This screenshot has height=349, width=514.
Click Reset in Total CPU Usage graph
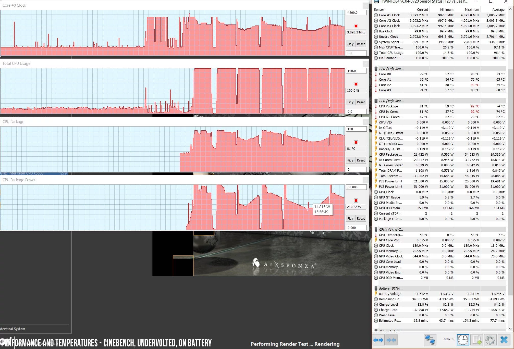[361, 102]
